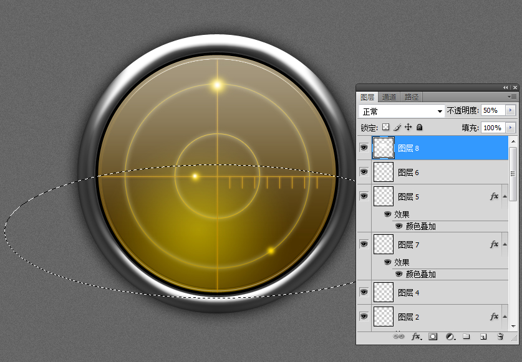Click 颜色叠加 effect under 图层 5

[421, 226]
